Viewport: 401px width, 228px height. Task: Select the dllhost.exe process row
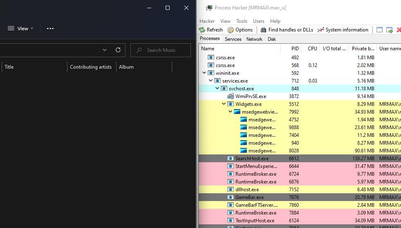(300, 190)
